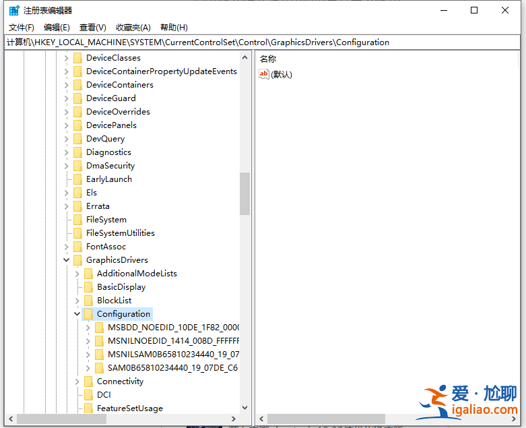
Task: Click the values pane scroll left arrow
Action: pyautogui.click(x=262, y=419)
